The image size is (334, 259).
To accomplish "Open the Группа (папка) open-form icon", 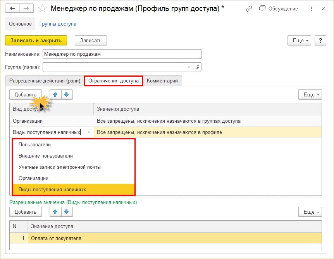I will [197, 67].
